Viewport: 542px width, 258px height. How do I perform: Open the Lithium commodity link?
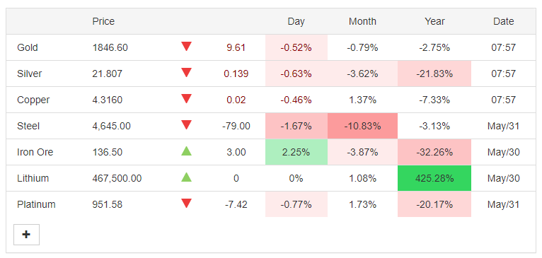pos(33,178)
